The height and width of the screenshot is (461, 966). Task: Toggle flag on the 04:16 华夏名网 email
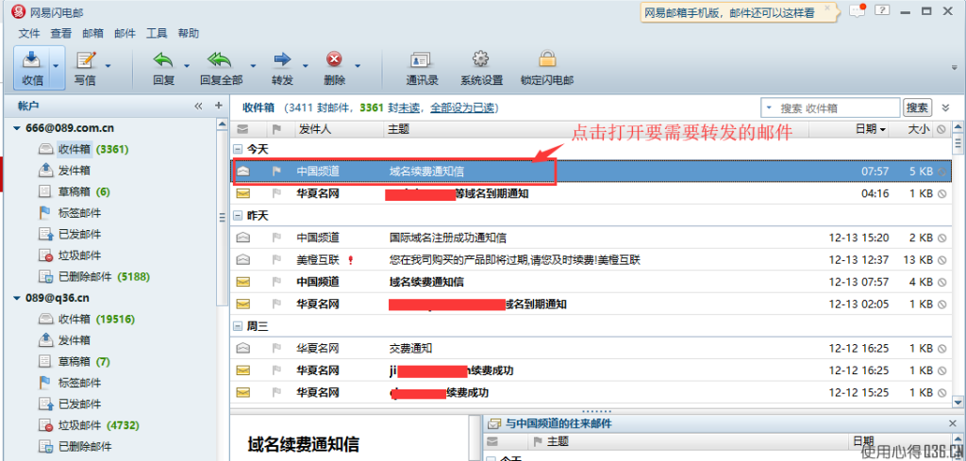(276, 193)
